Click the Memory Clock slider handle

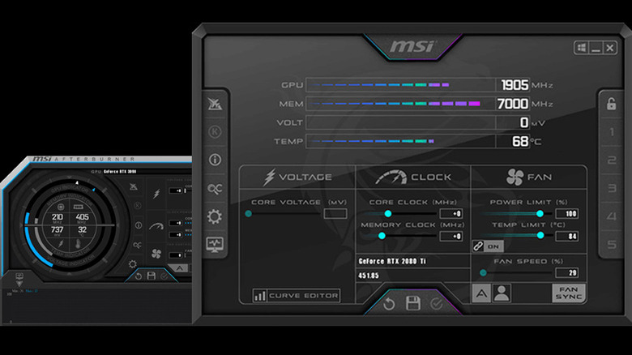click(x=382, y=236)
